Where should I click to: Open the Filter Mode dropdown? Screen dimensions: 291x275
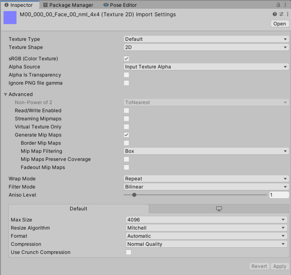pyautogui.click(x=206, y=187)
